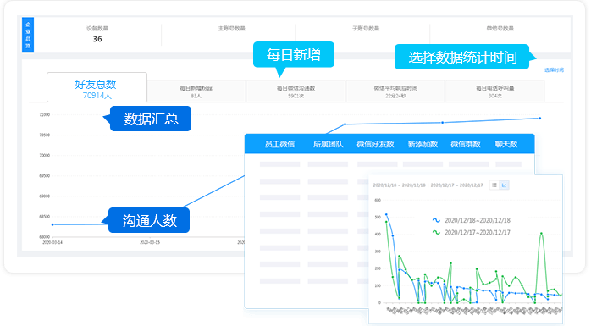Click the green peak near 400 in chart
The height and width of the screenshot is (326, 591).
541,234
